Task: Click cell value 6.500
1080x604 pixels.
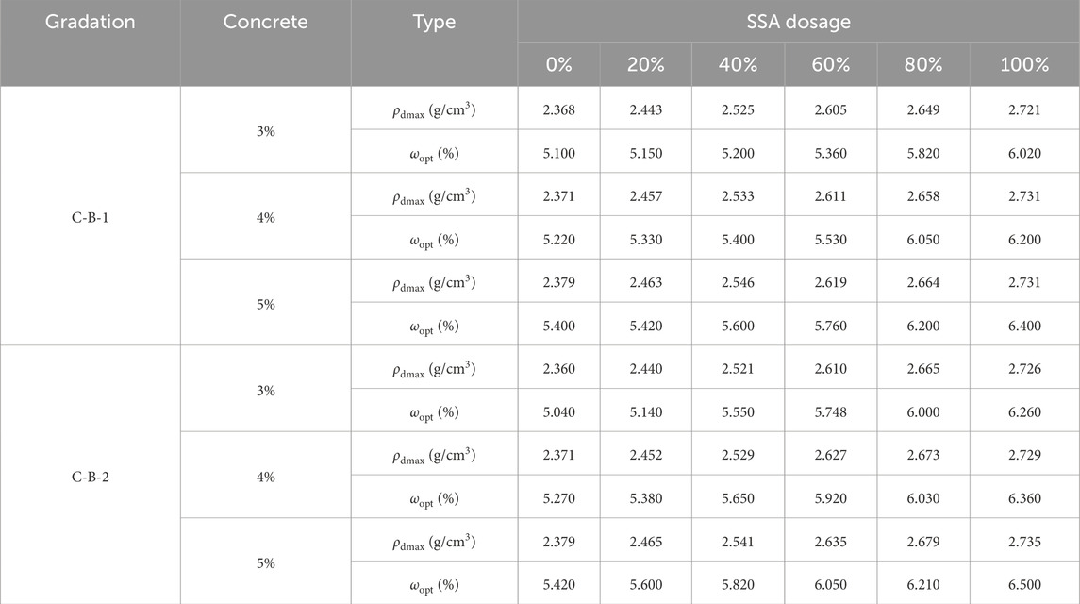Action: click(x=1023, y=584)
